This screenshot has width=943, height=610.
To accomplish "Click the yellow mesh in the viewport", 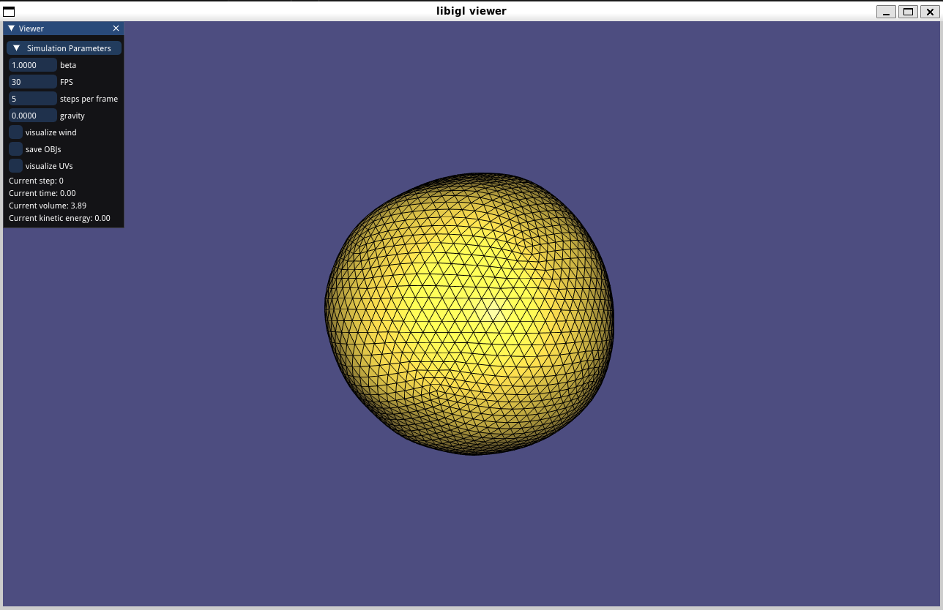I will pyautogui.click(x=469, y=315).
